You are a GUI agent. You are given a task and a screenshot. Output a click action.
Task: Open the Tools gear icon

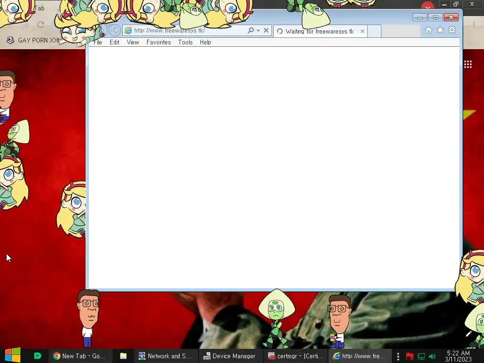coord(452,30)
